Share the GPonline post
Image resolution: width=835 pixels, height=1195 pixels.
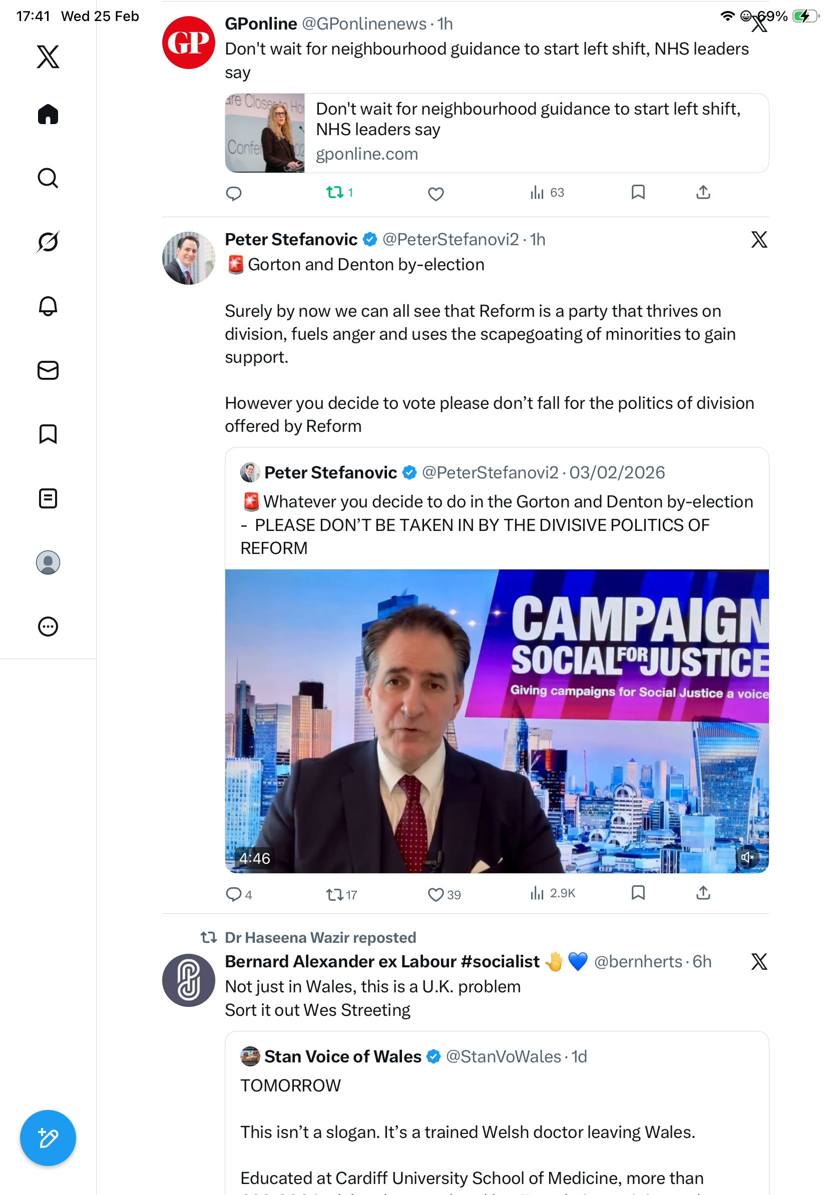tap(703, 193)
